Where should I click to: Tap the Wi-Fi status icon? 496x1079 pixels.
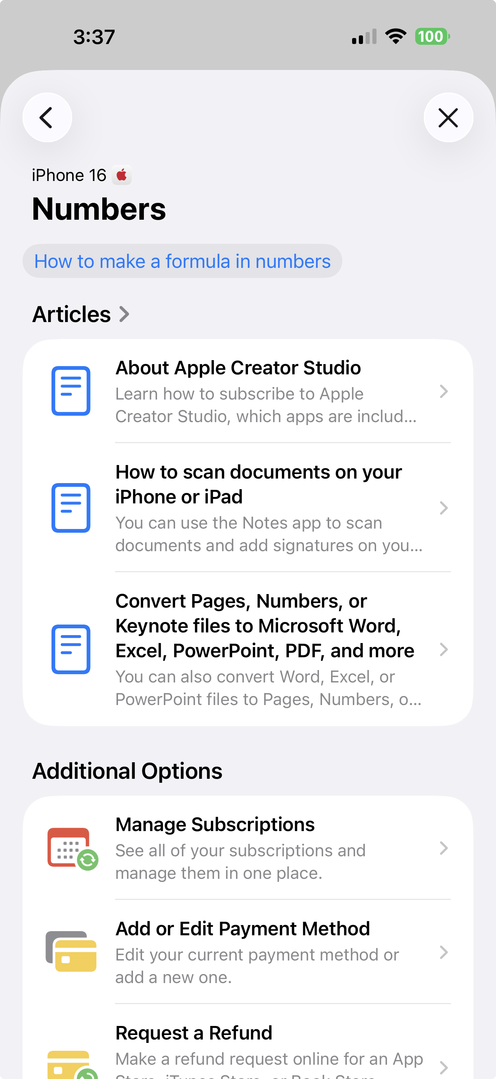[x=396, y=36]
